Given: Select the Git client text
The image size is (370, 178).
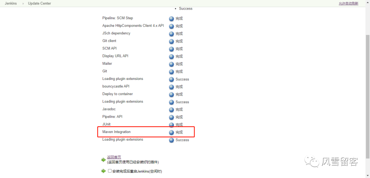Looking at the screenshot, I should tap(109, 40).
